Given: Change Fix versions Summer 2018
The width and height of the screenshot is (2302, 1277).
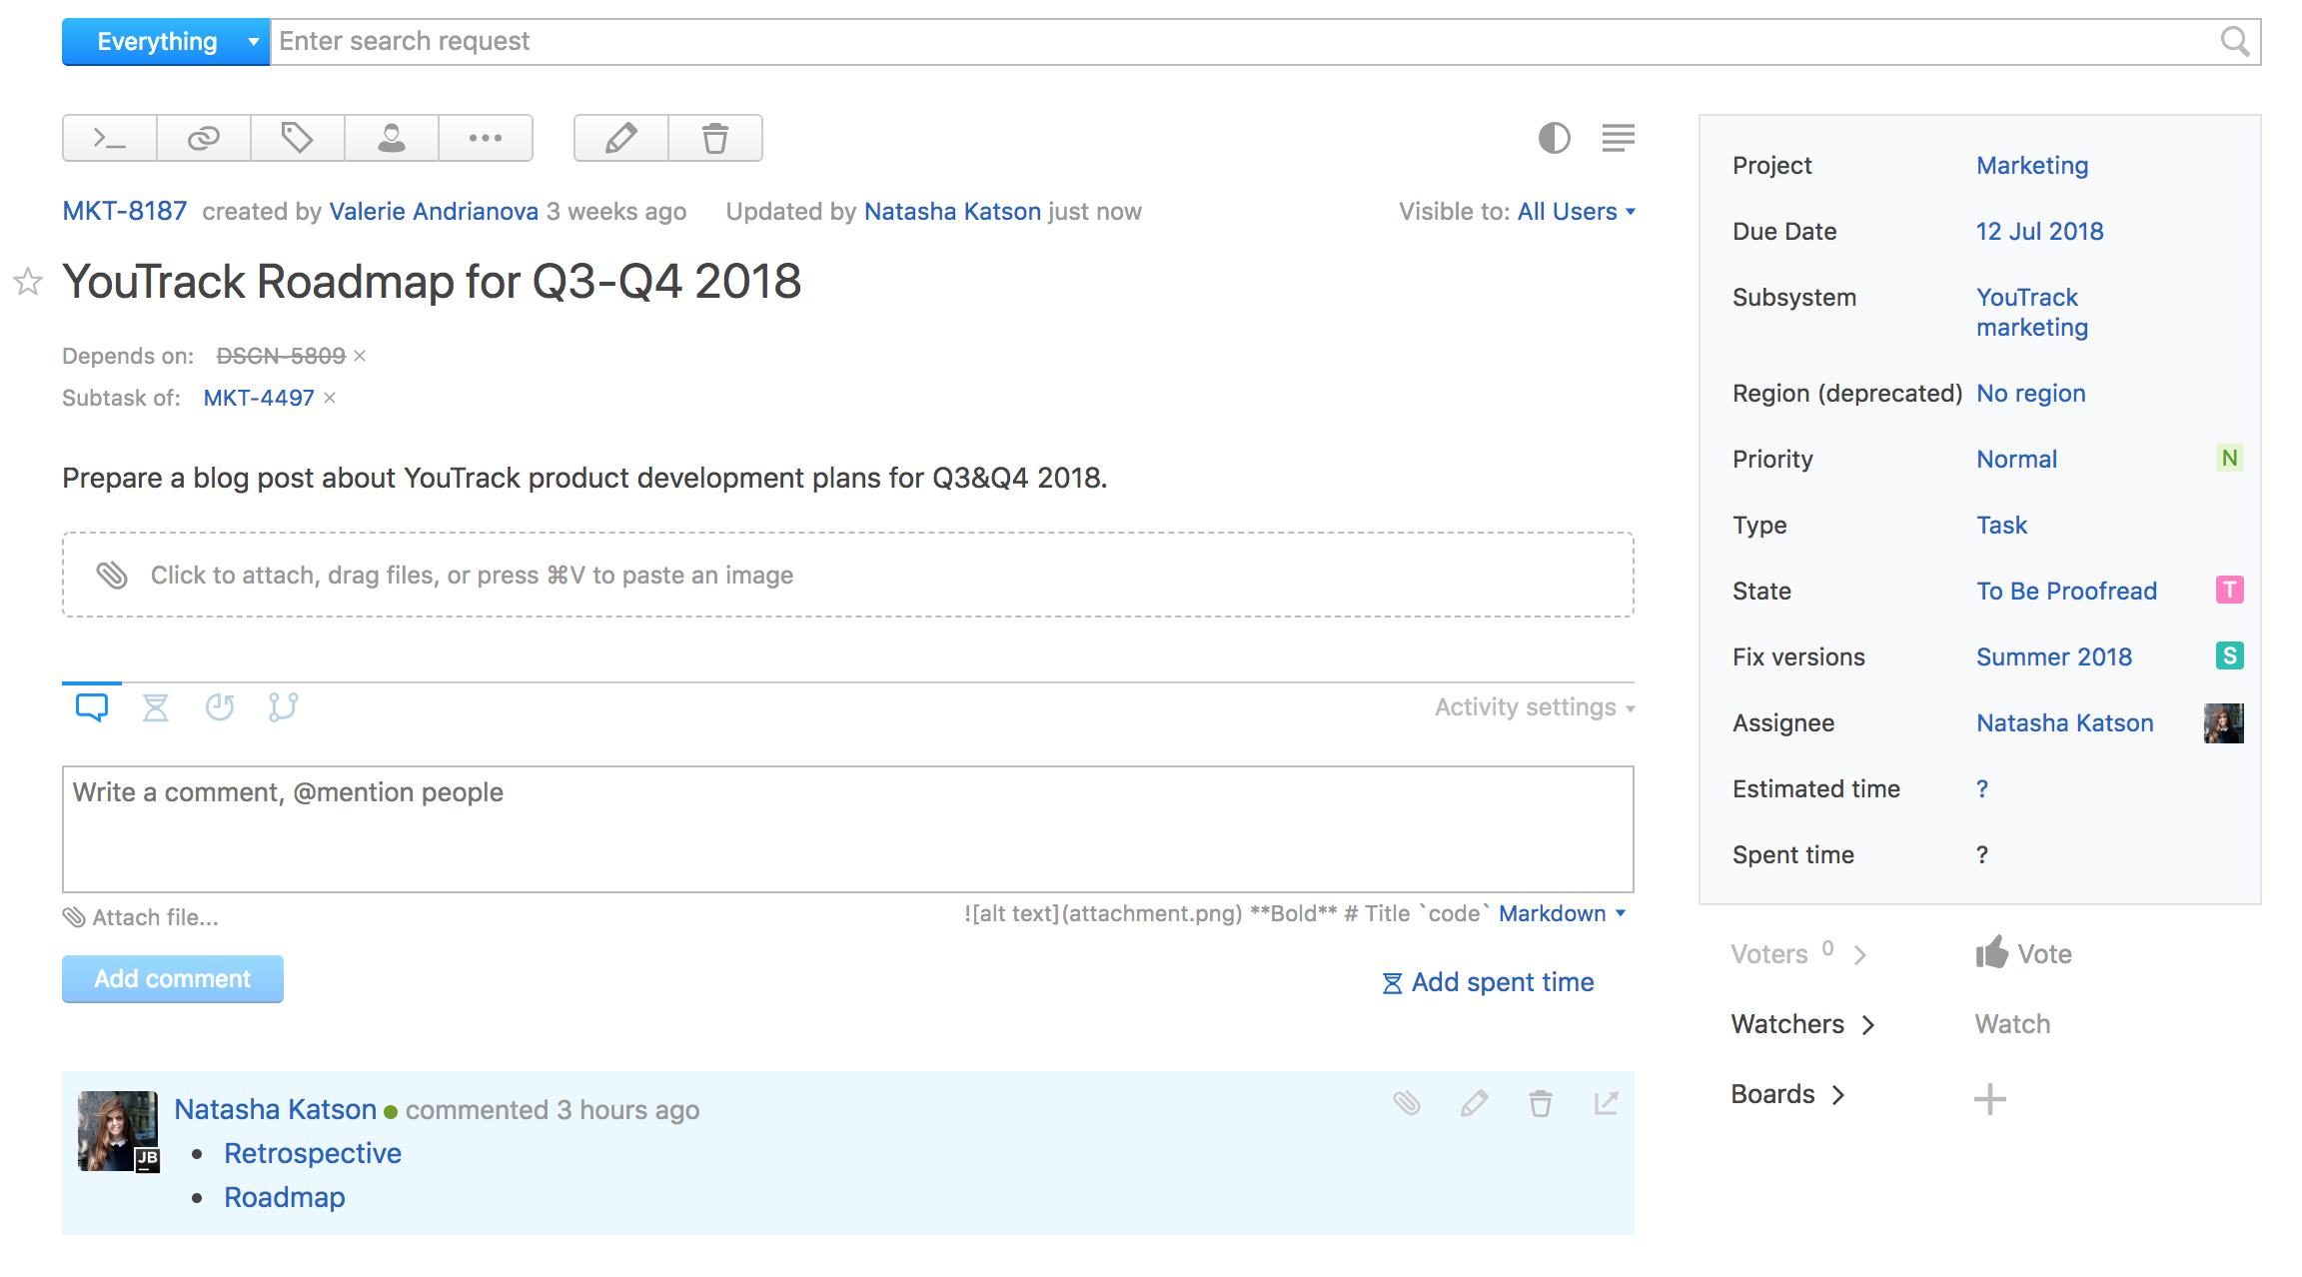Looking at the screenshot, I should (x=2054, y=657).
